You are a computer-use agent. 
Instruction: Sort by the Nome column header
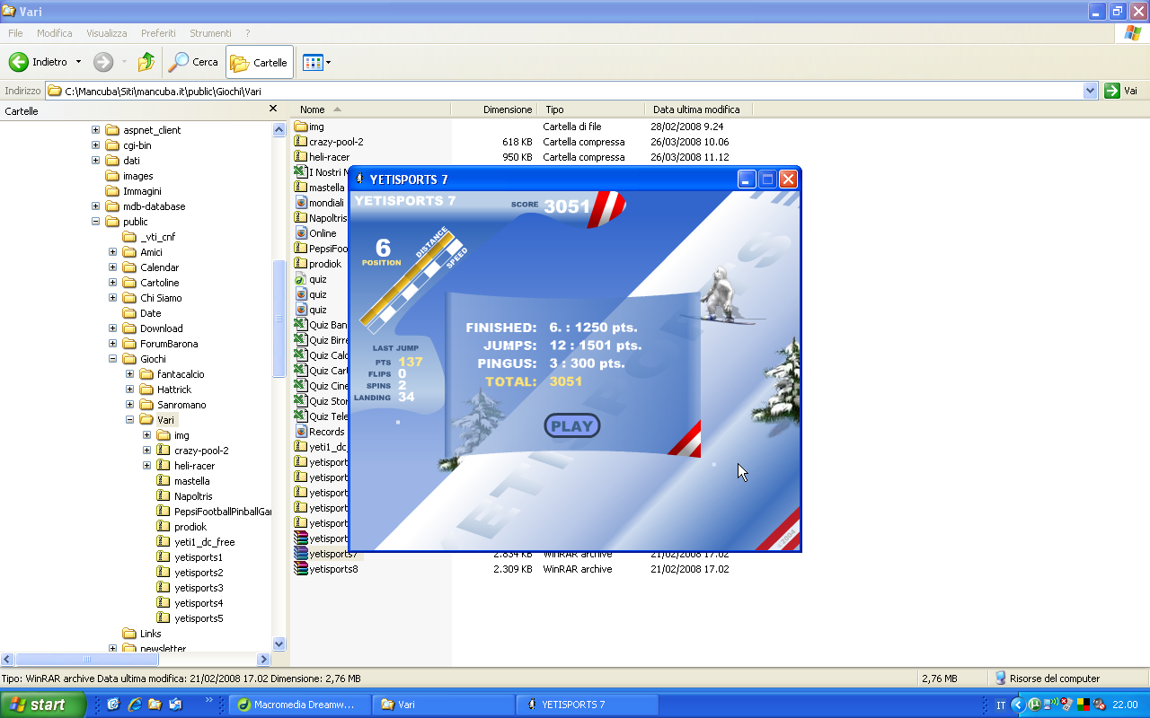(x=370, y=109)
